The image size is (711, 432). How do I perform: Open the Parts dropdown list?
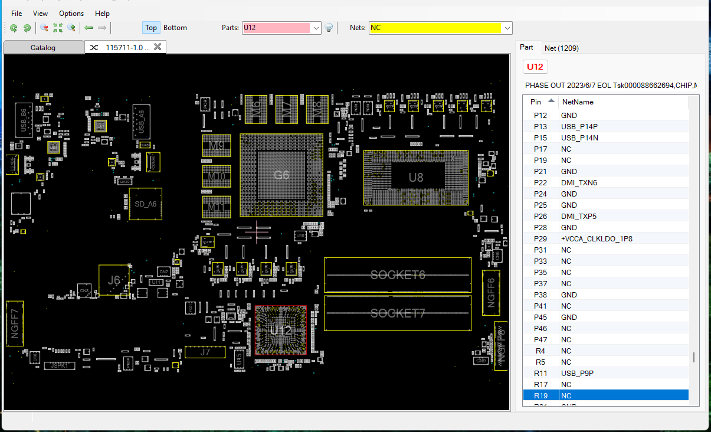click(316, 28)
